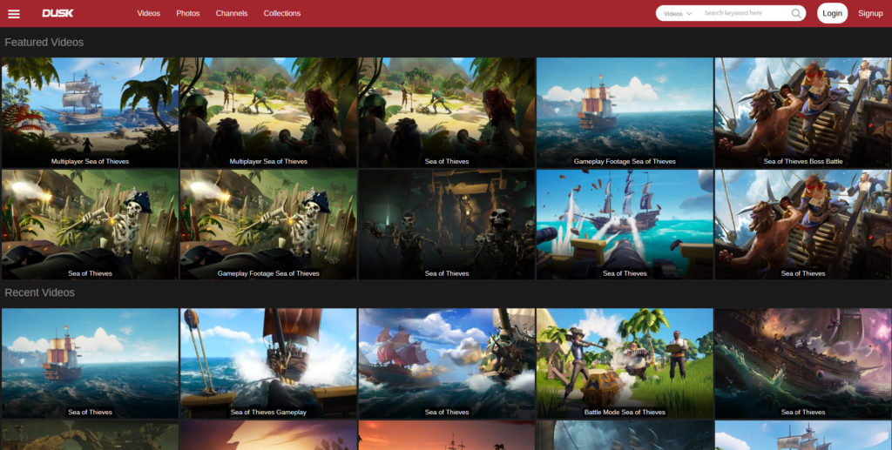Image resolution: width=892 pixels, height=450 pixels.
Task: Open recent 'Sea of Thieves' video of ship at sea
Action: [90, 364]
